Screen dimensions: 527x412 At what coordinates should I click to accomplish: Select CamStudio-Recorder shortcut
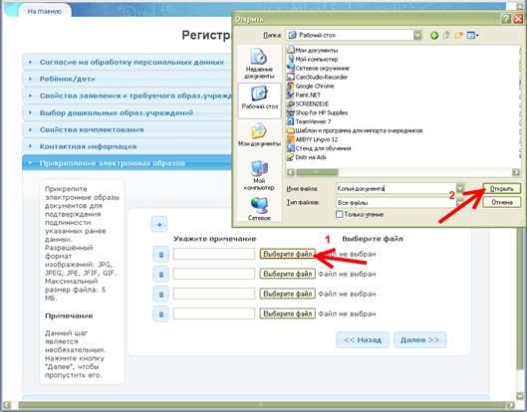point(317,77)
